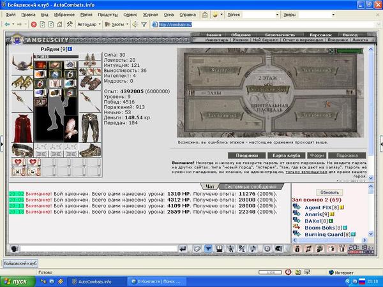Viewport: 383px width, 287px height.
Task: Open the Инвентарь submenu link
Action: click(x=216, y=40)
